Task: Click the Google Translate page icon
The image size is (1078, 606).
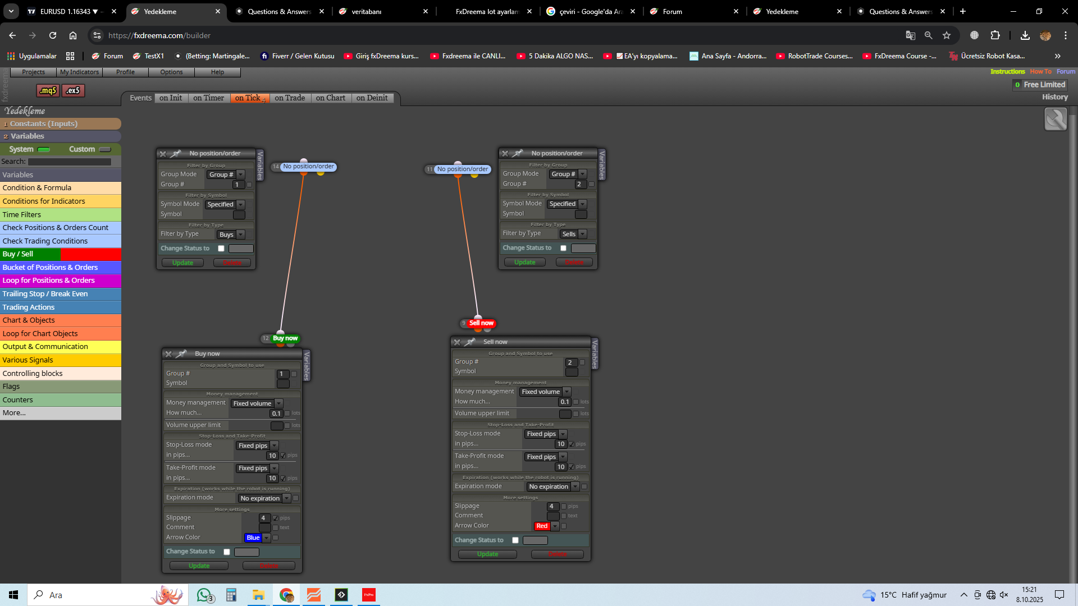Action: tap(911, 35)
